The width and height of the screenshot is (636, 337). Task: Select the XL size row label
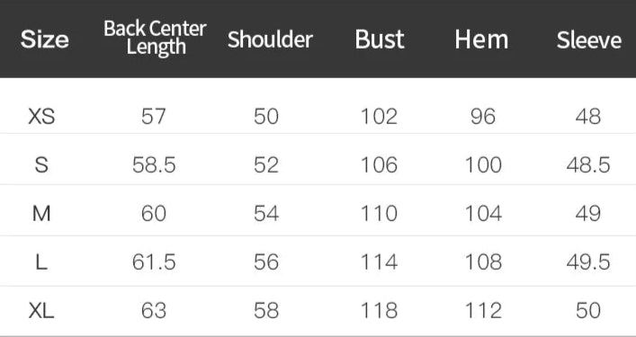(41, 311)
